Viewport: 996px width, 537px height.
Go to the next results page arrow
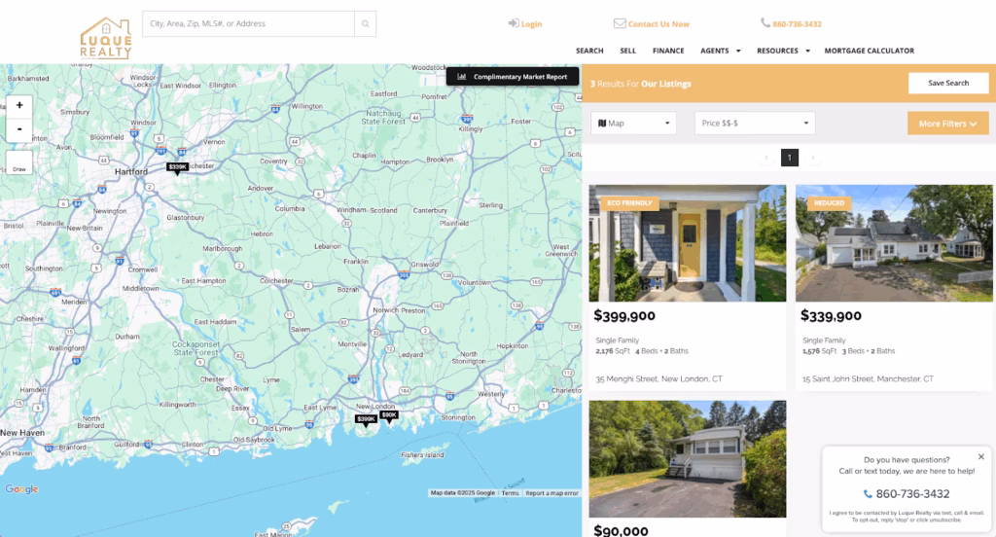click(812, 158)
